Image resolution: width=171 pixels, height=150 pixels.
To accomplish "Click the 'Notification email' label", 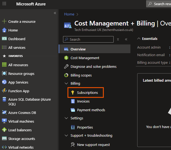I will coord(151,55).
